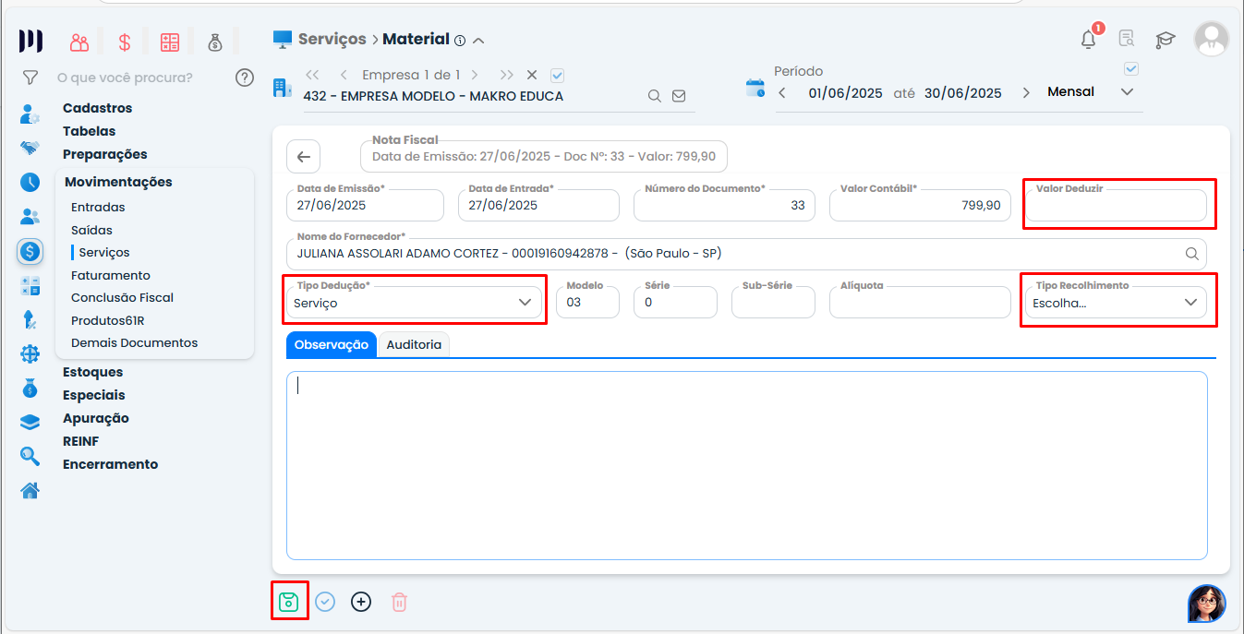The width and height of the screenshot is (1244, 634).
Task: Click the red trash delete icon
Action: coord(399,602)
